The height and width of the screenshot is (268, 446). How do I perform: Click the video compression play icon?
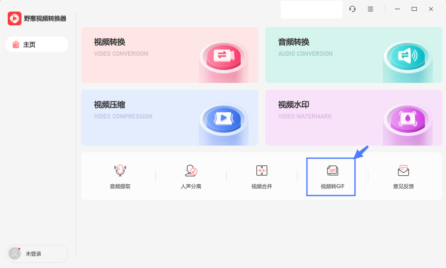224,118
